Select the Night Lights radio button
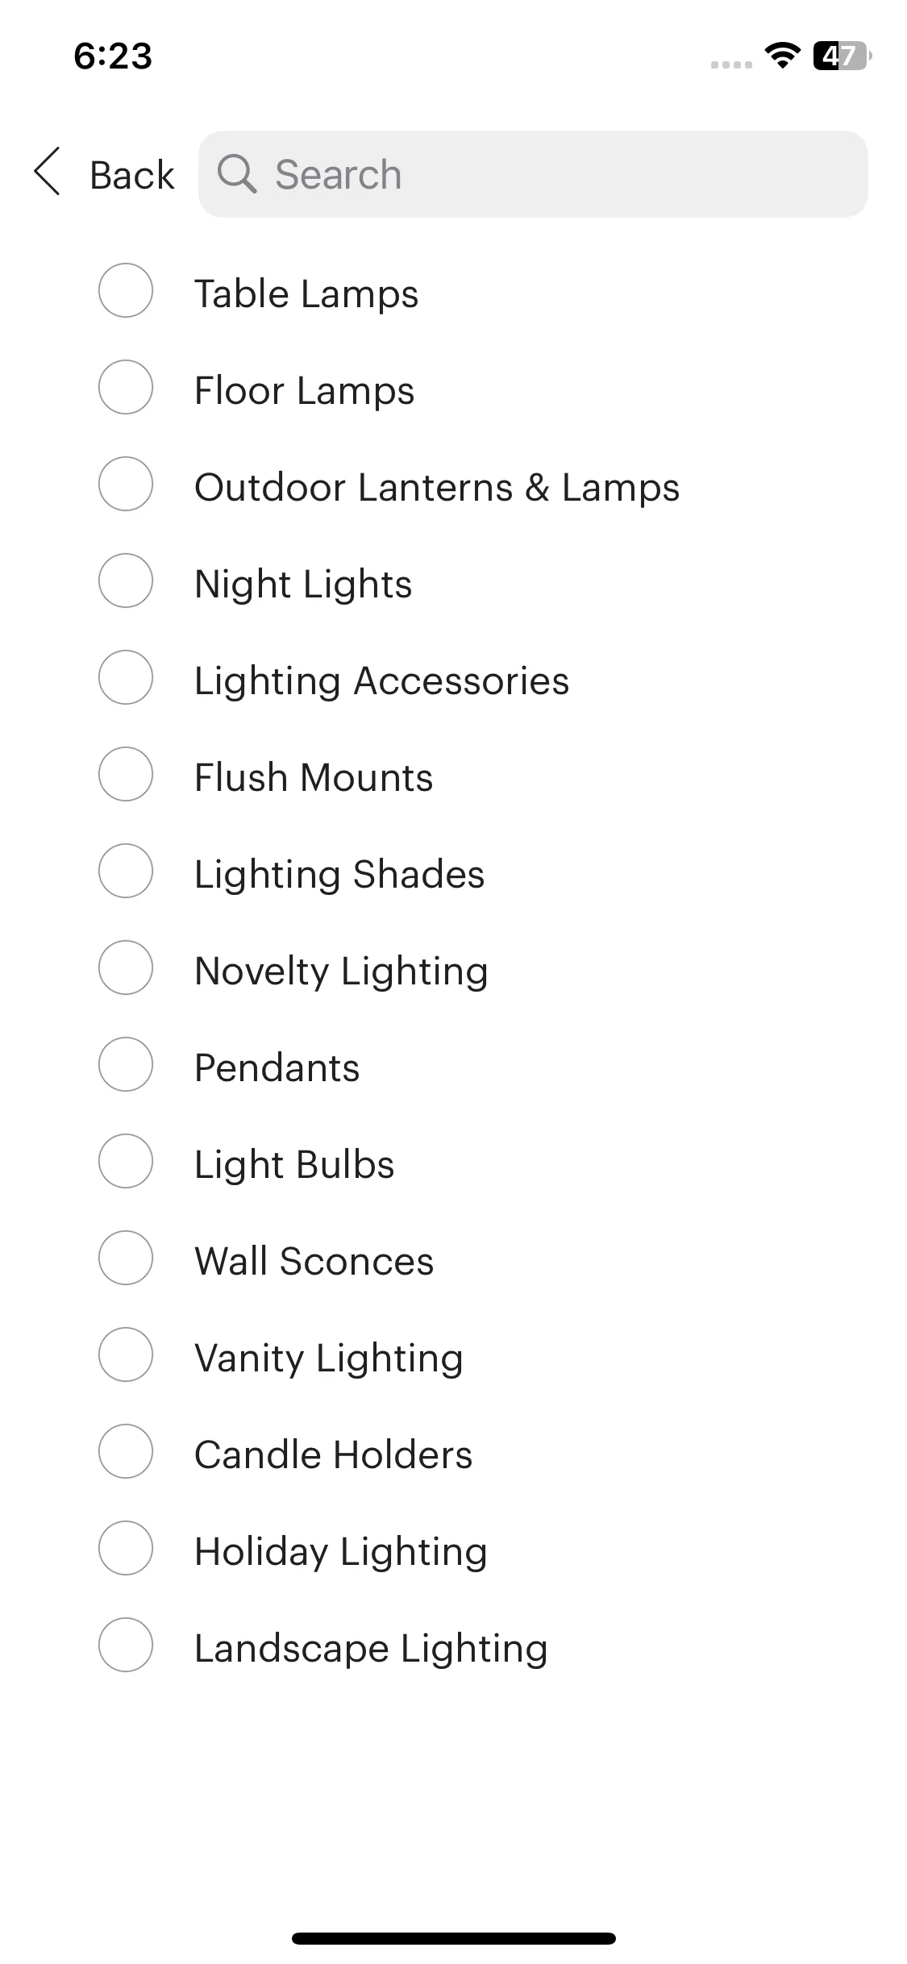Image resolution: width=907 pixels, height=1964 pixels. click(x=126, y=580)
